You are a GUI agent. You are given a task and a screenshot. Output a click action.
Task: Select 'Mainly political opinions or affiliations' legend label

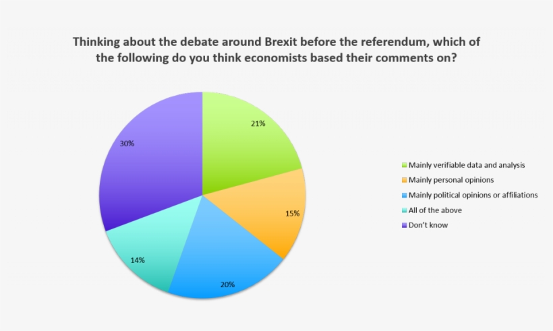click(473, 195)
